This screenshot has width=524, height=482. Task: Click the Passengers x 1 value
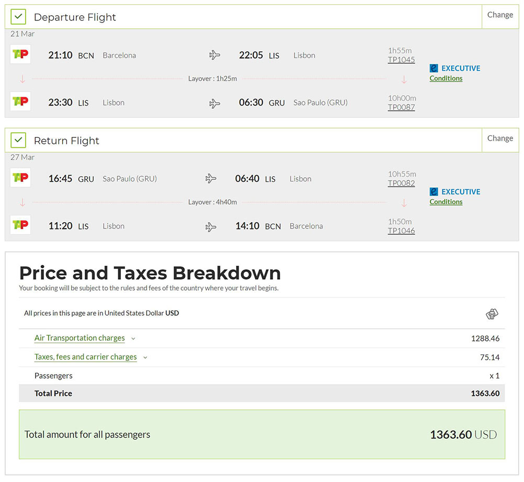(x=494, y=376)
